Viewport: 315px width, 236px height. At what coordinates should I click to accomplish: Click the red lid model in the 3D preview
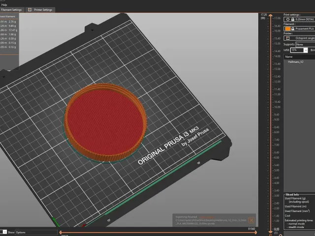coord(105,122)
